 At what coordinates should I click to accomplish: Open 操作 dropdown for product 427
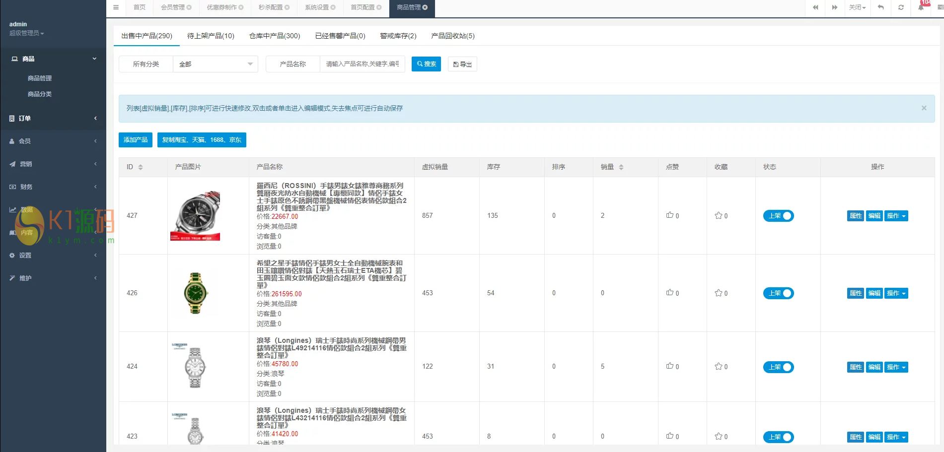tap(896, 216)
